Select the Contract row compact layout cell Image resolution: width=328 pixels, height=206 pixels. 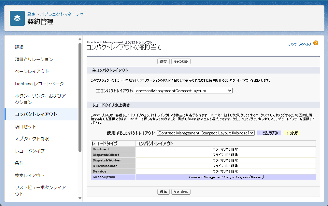coord(225,149)
